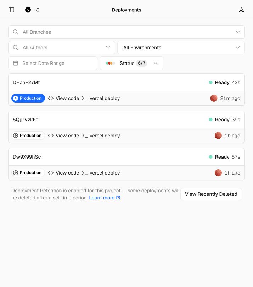Viewport: 253px width, 287px height.
Task: Click View code for deployment DHZhF27Mf
Action: tap(67, 98)
